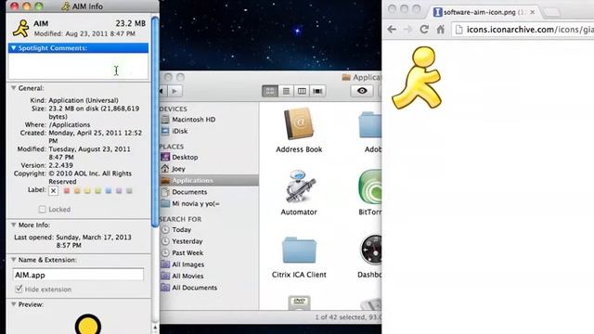Viewport: 594px width, 334px height.
Task: Reload the page in Chrome
Action: click(x=424, y=29)
